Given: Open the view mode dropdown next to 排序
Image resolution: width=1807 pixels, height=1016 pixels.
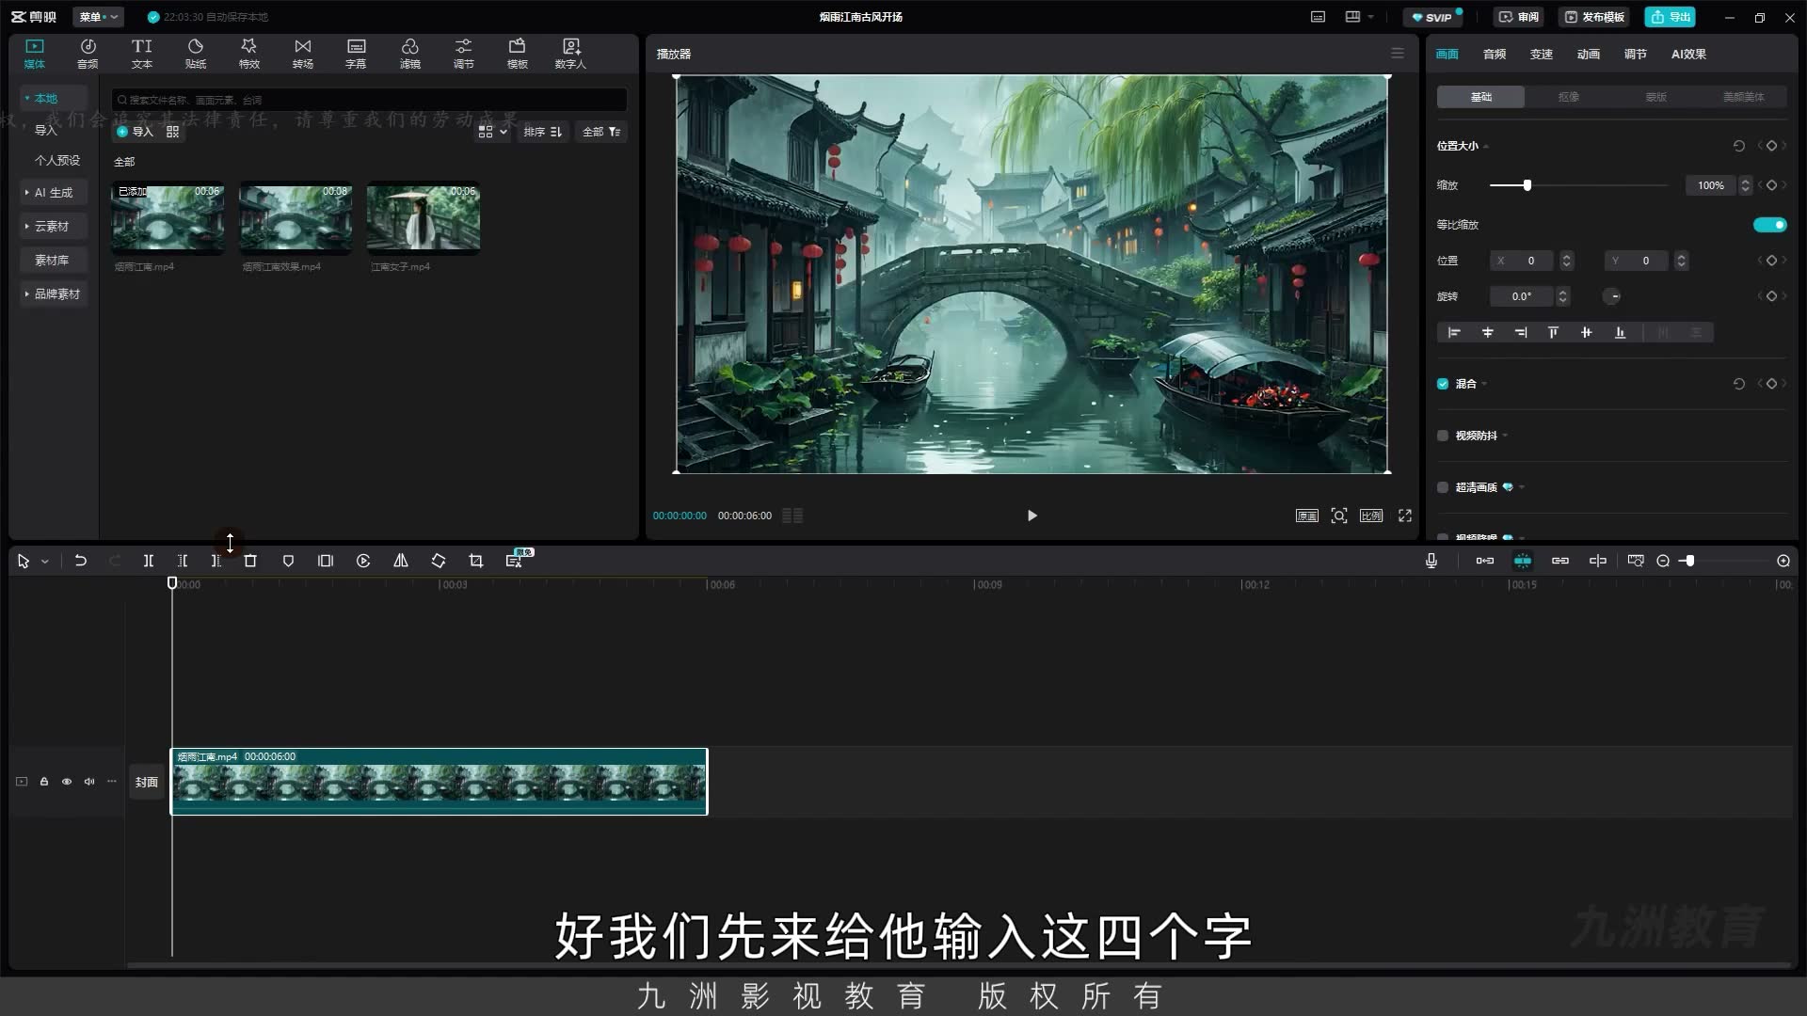Looking at the screenshot, I should pyautogui.click(x=492, y=132).
